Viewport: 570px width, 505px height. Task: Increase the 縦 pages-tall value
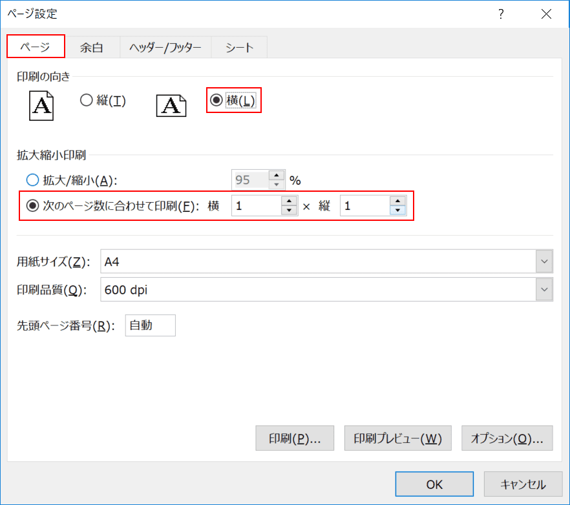coord(397,201)
